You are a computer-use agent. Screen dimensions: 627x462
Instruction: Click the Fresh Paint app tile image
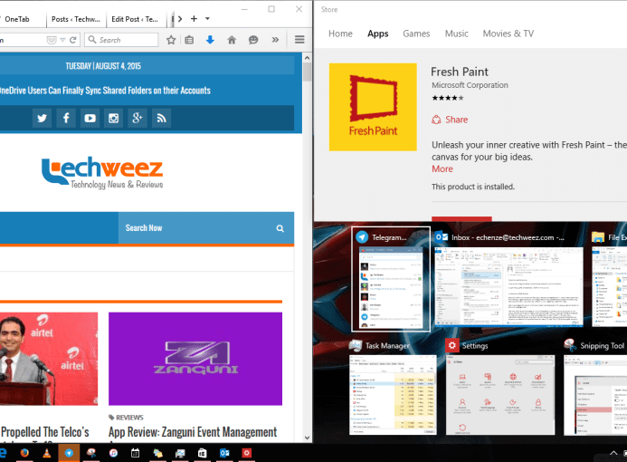pyautogui.click(x=373, y=107)
